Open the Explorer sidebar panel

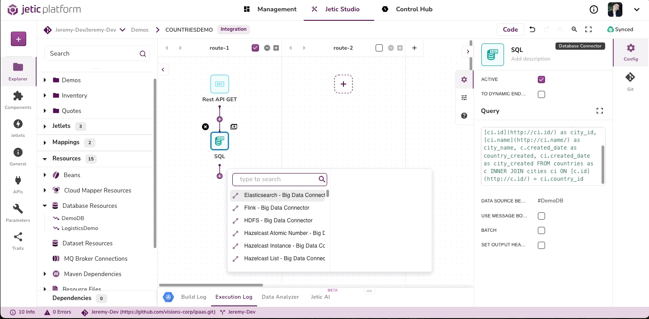tap(18, 71)
